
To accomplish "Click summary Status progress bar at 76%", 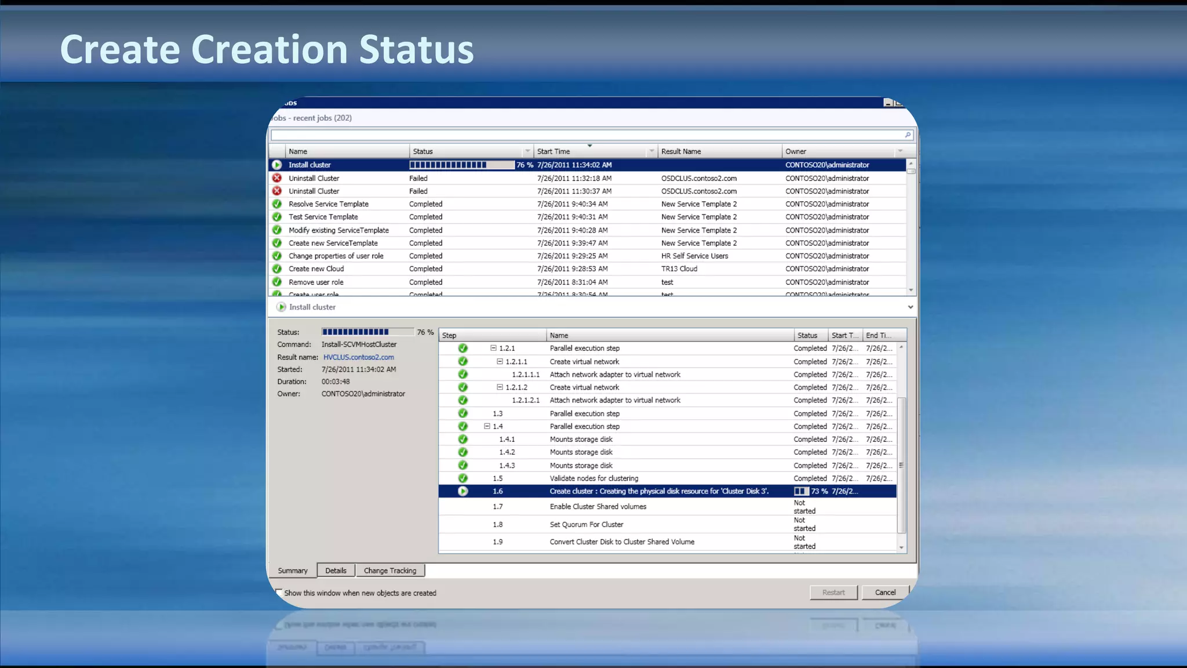I will coord(368,332).
